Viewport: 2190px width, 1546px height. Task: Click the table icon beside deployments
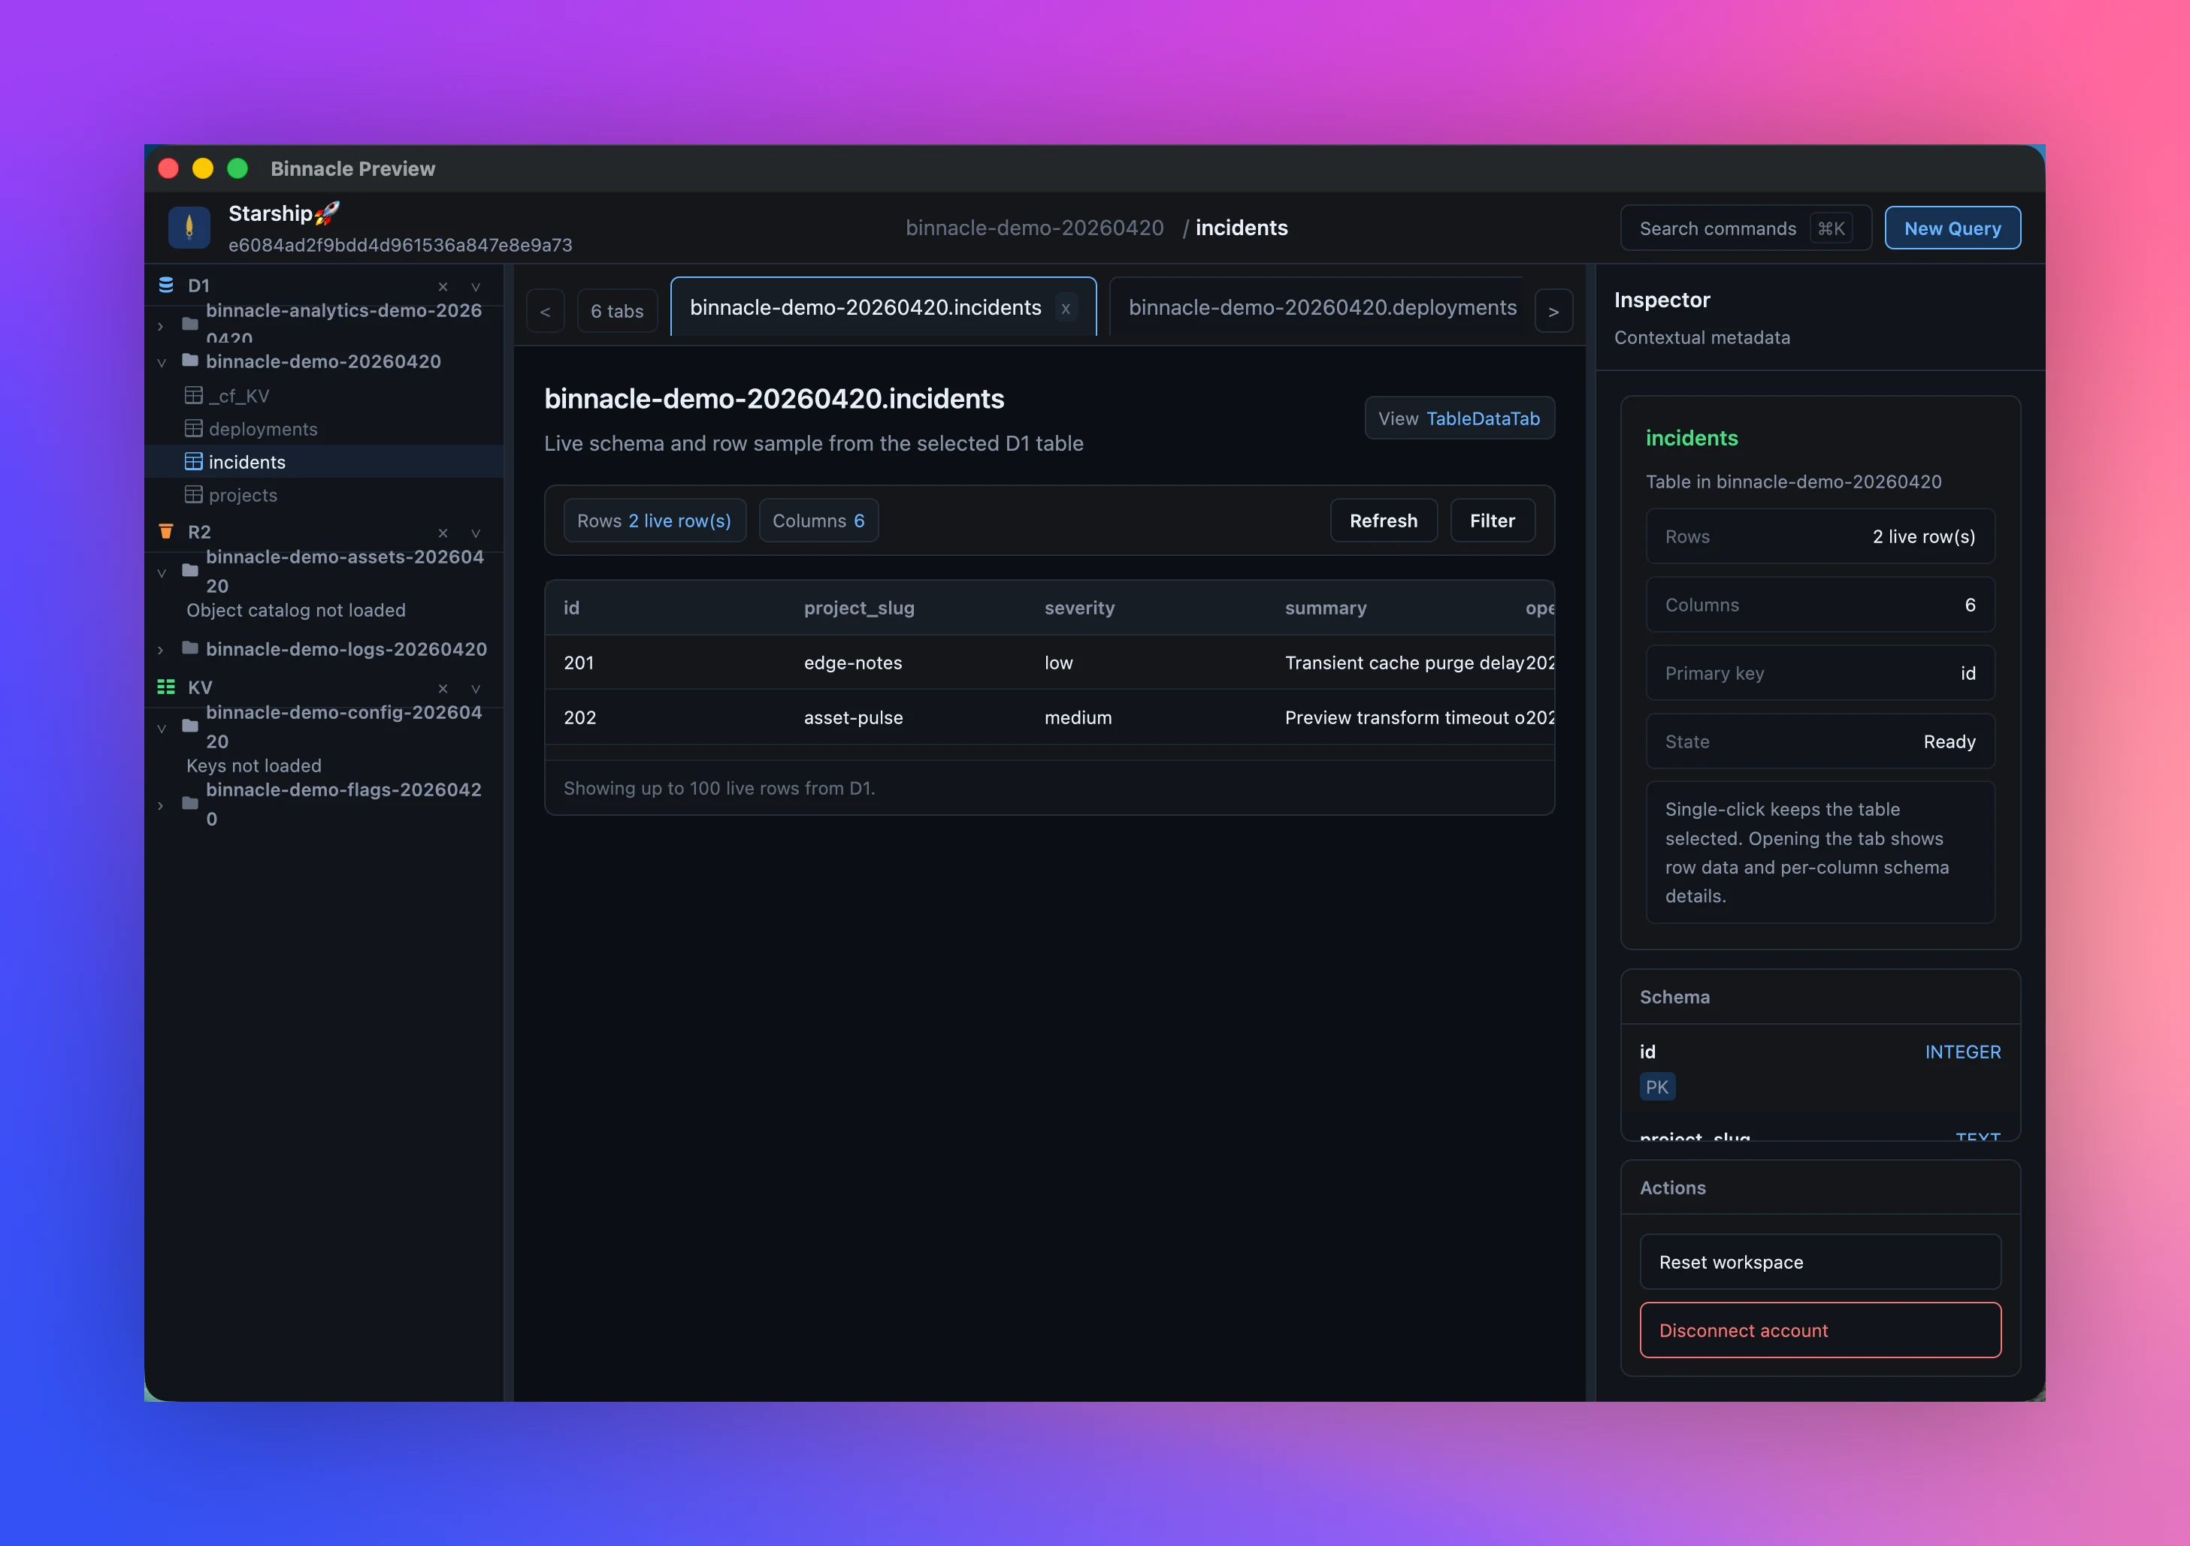pos(195,429)
